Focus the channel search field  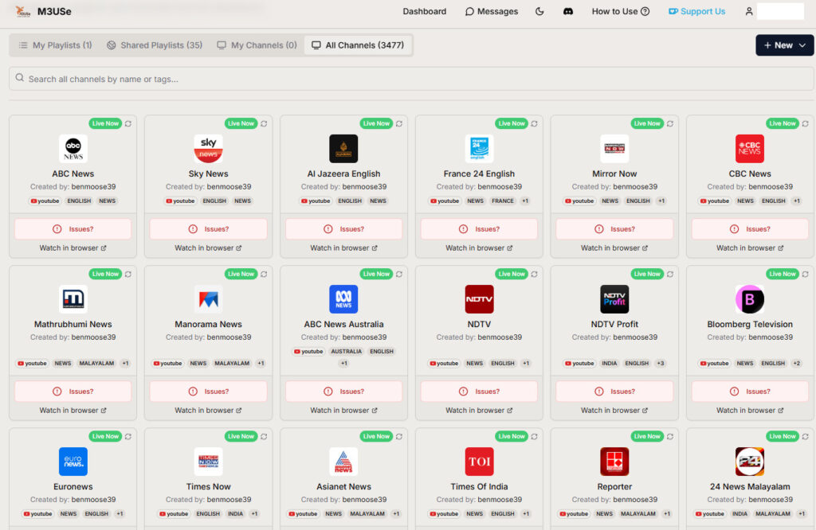click(411, 79)
